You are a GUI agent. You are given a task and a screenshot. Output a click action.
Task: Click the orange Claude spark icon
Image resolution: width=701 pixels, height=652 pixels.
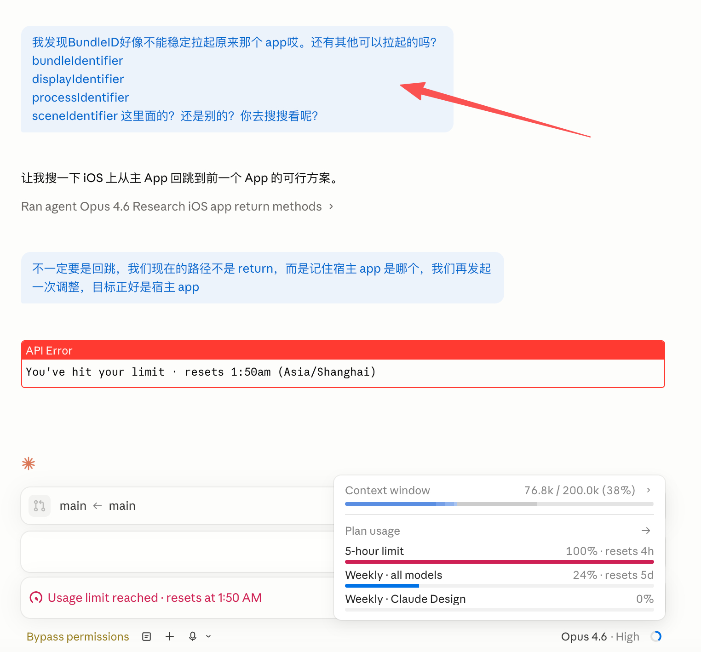point(29,463)
